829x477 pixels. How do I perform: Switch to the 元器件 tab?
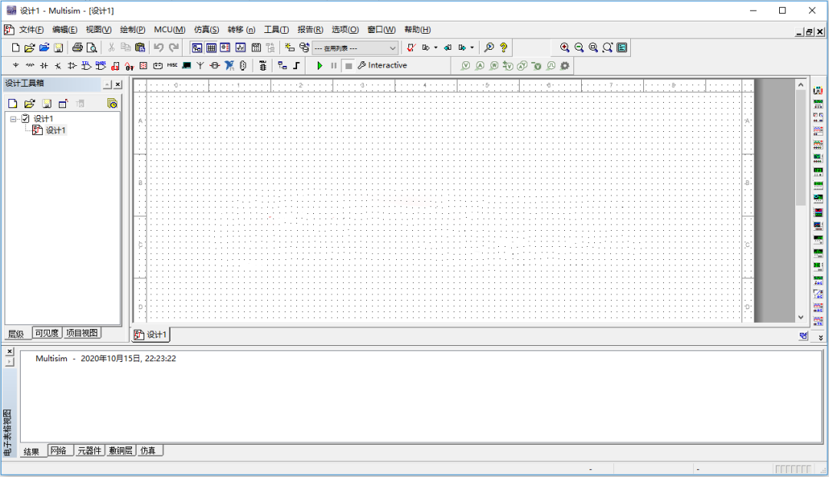point(89,451)
